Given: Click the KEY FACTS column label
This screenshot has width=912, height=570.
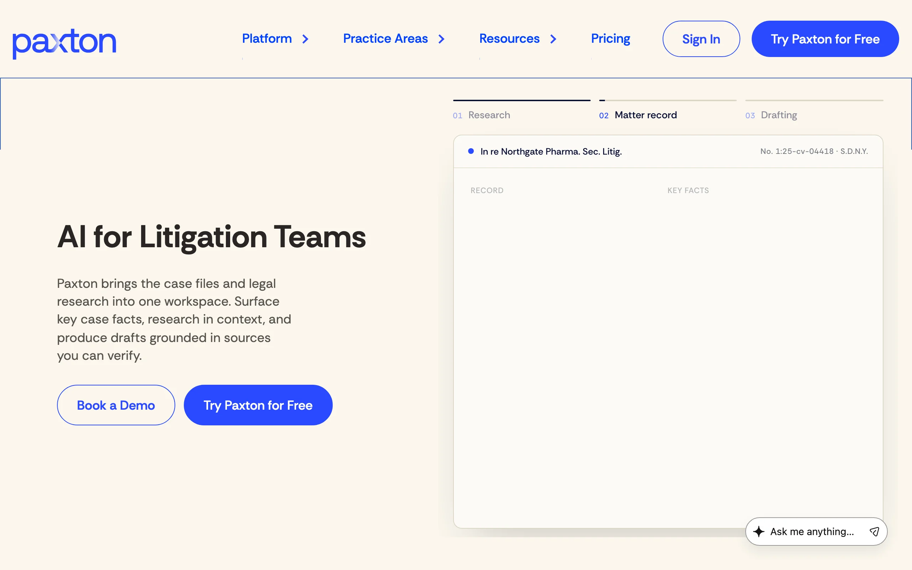Looking at the screenshot, I should pyautogui.click(x=688, y=190).
